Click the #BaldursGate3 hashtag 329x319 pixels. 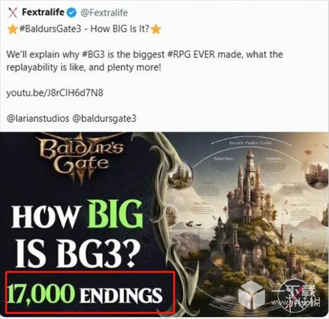click(50, 29)
